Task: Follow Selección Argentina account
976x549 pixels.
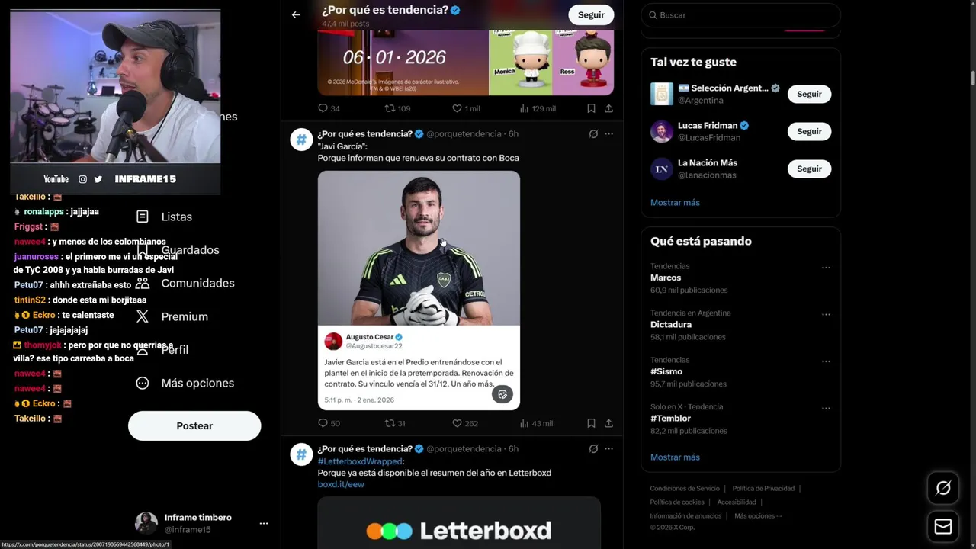Action: coord(809,94)
